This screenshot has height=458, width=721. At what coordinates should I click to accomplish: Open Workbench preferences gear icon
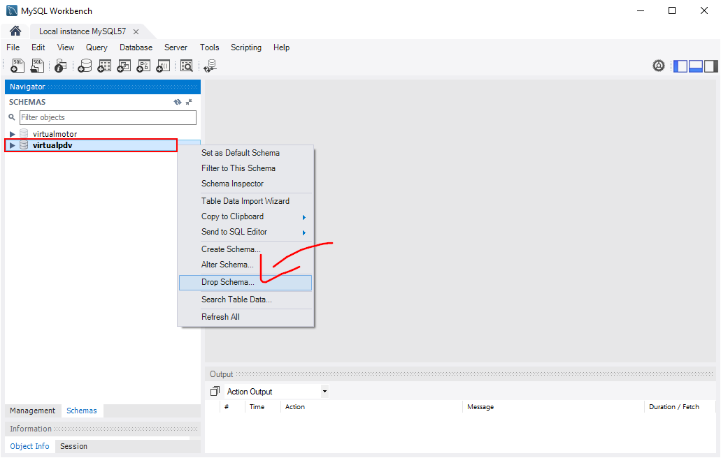[659, 66]
